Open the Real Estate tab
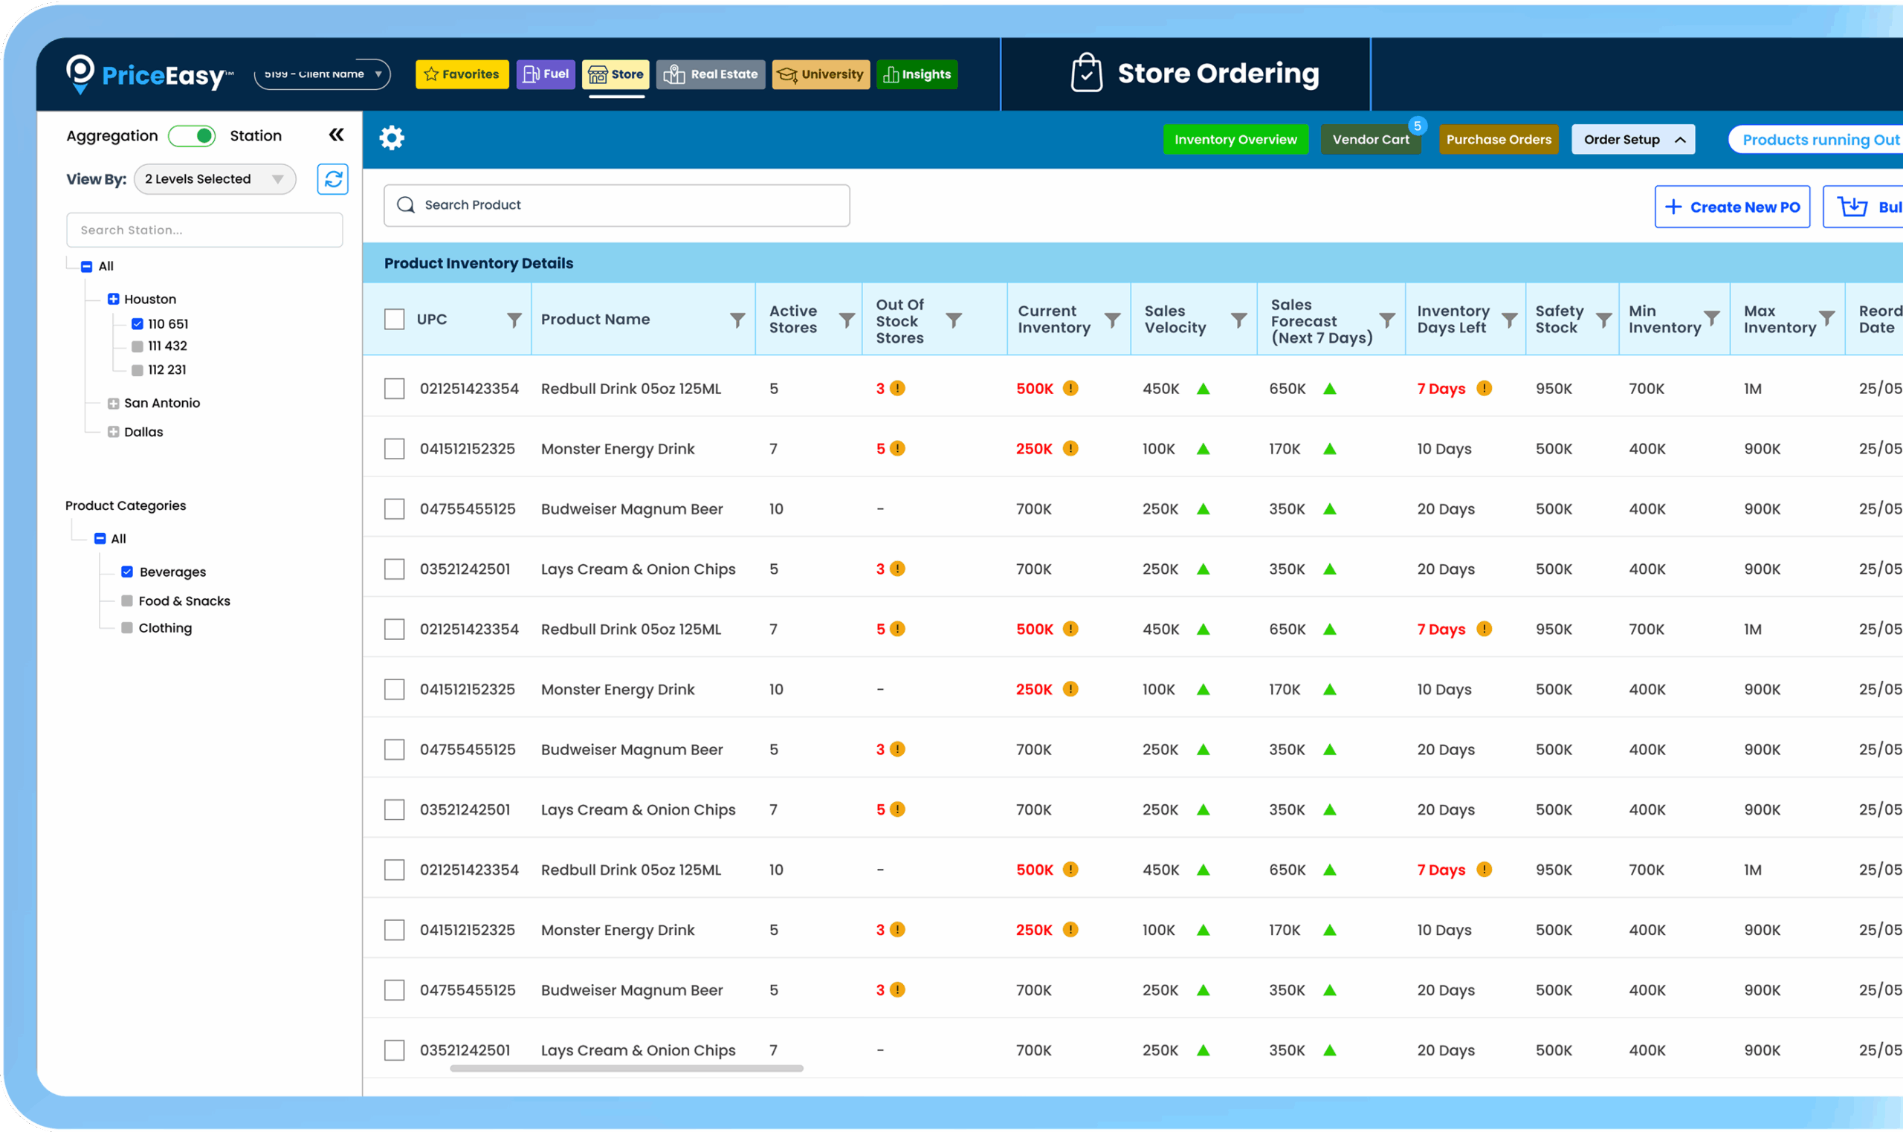The image size is (1903, 1132). [x=710, y=74]
